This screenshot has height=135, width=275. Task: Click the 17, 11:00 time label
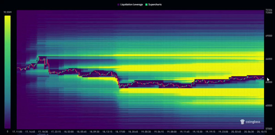pos(17,132)
